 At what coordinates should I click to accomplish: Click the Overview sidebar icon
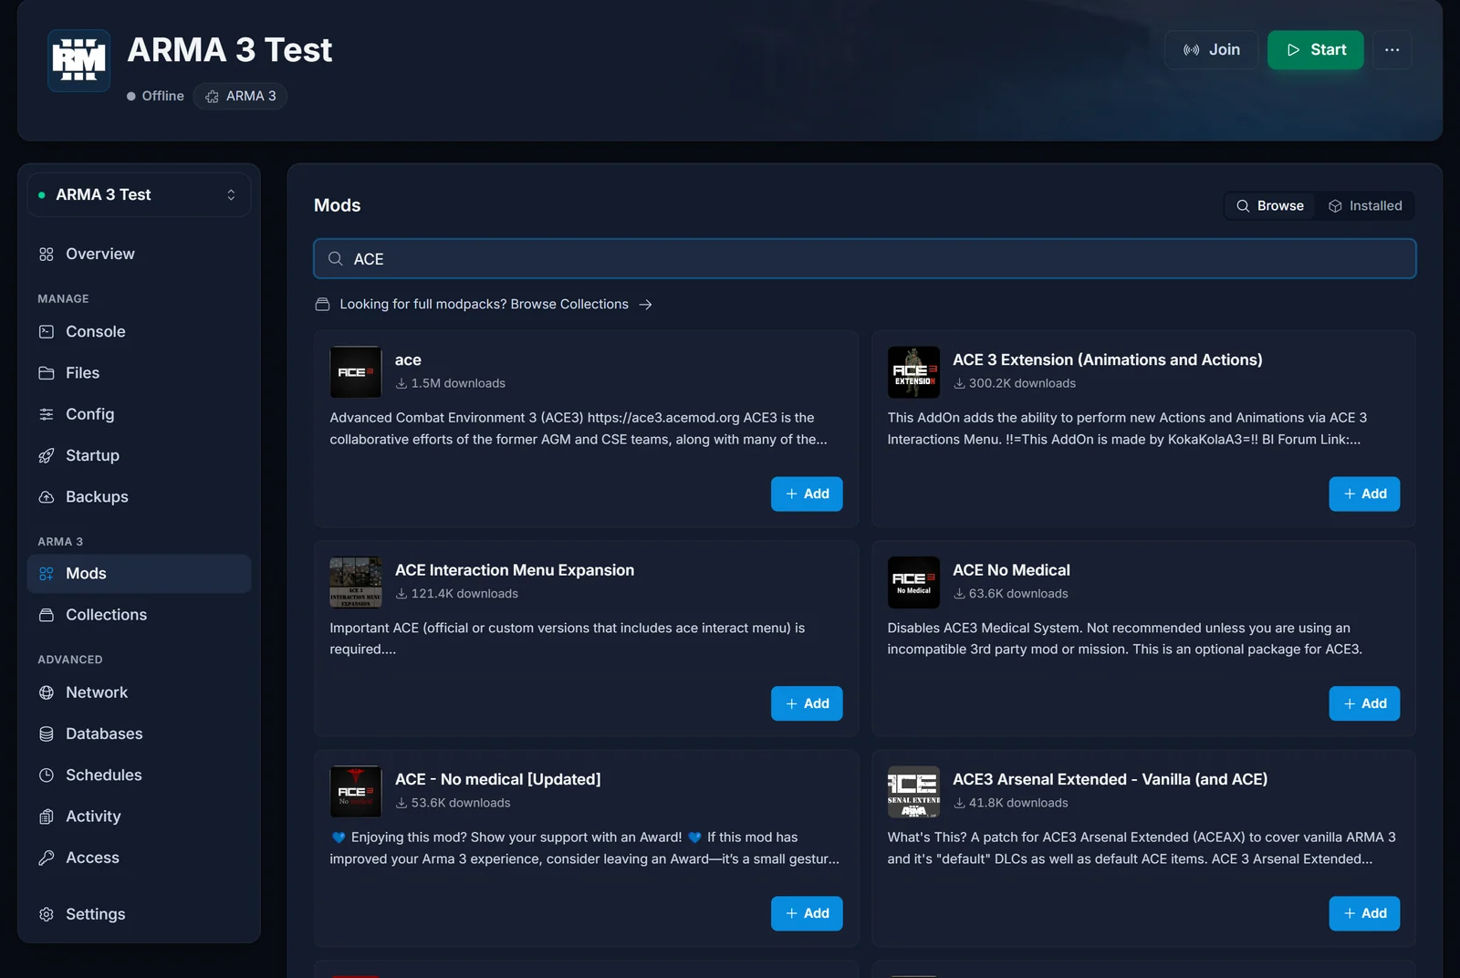47,254
